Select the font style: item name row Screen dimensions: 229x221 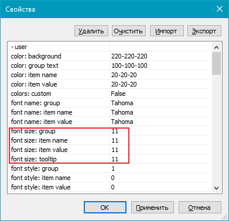tap(110, 178)
